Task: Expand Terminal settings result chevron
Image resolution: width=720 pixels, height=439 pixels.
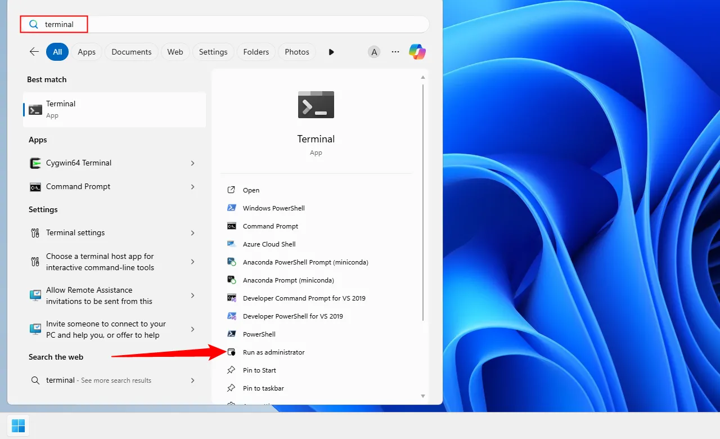Action: [193, 232]
